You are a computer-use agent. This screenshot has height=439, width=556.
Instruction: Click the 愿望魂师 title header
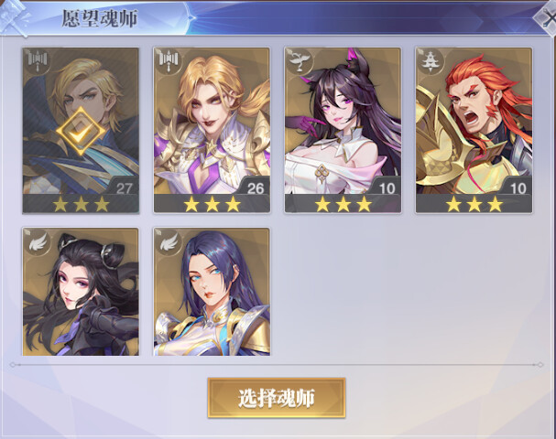point(100,18)
